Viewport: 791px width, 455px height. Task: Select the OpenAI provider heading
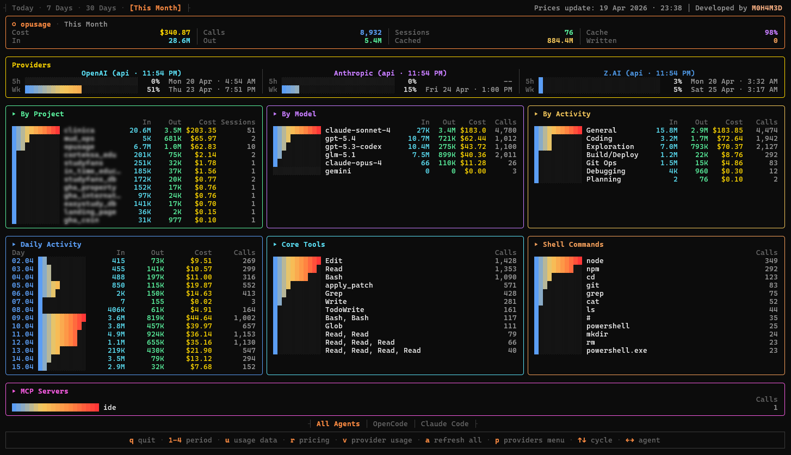pyautogui.click(x=131, y=73)
